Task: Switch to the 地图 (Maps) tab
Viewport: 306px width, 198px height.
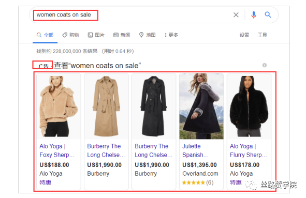Action: point(148,35)
